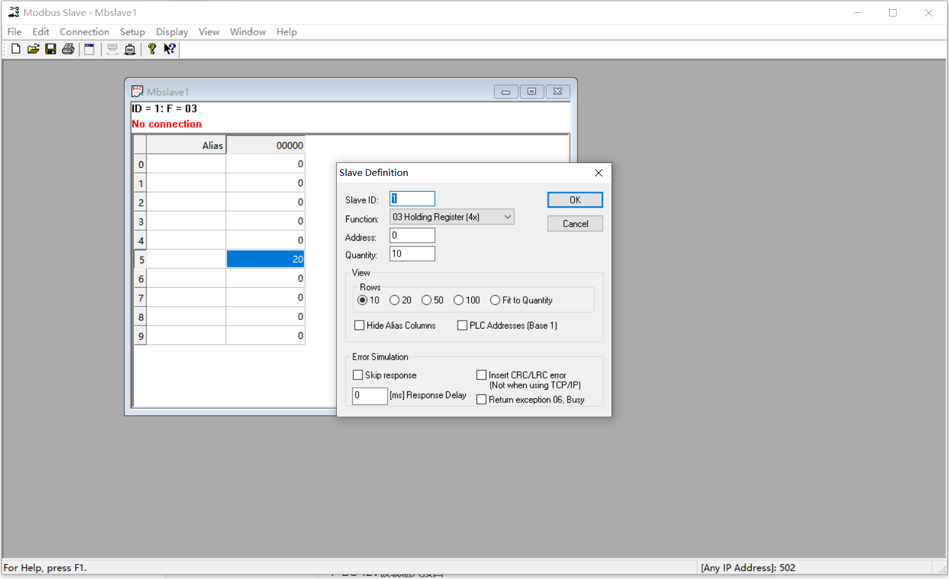The width and height of the screenshot is (949, 579).
Task: Save the document using the toolbar
Action: 51,49
